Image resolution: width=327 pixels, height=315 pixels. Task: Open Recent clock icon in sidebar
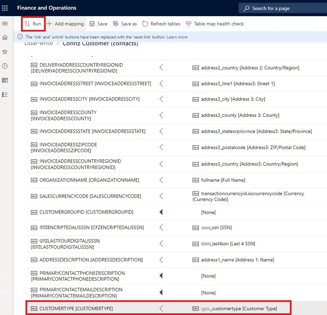pos(5,66)
